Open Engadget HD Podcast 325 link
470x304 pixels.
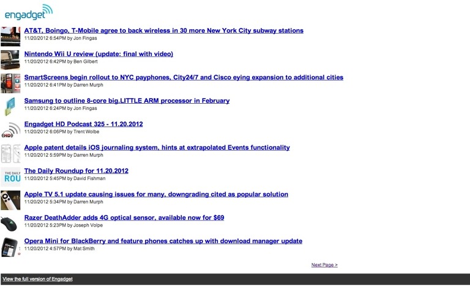click(x=83, y=124)
